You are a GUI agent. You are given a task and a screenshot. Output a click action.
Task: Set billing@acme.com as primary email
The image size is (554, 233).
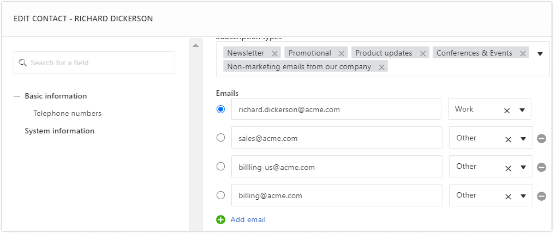(220, 195)
